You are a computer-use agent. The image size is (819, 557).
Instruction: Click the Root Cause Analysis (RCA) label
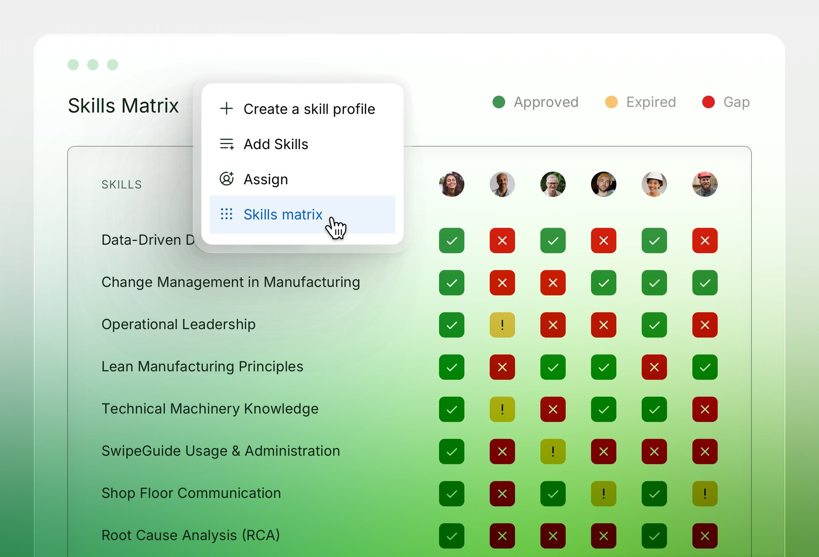191,535
